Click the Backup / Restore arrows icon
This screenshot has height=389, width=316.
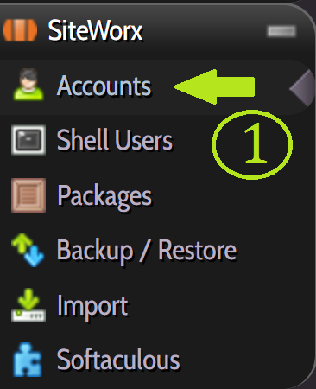point(28,250)
